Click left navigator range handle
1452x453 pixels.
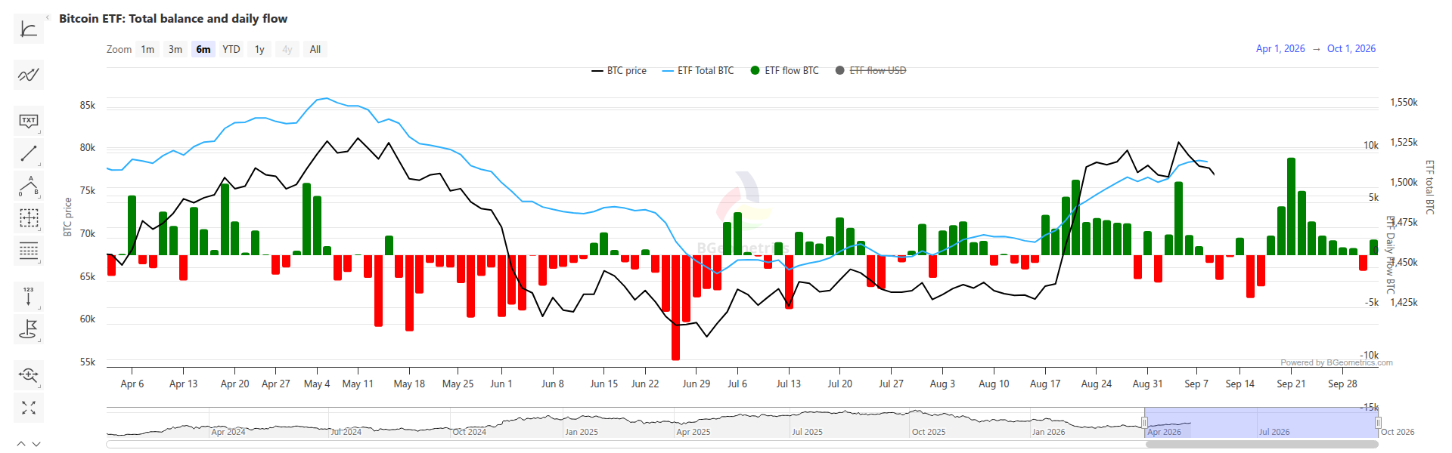pos(1144,423)
